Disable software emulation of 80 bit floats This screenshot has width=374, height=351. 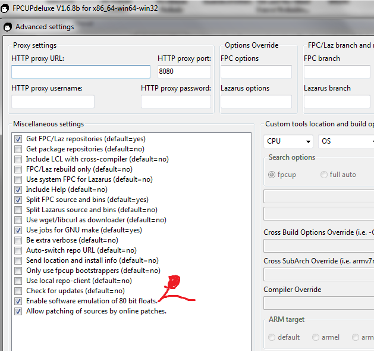pos(18,301)
